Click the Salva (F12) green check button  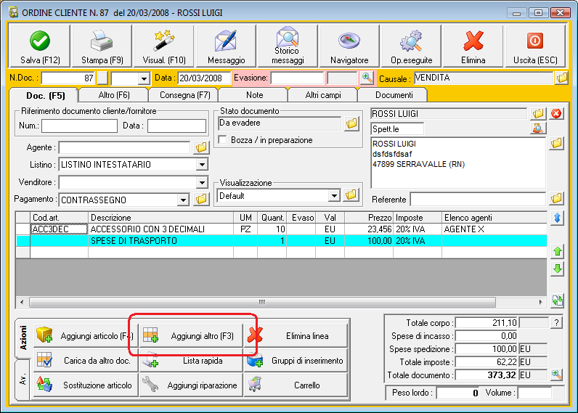[39, 46]
